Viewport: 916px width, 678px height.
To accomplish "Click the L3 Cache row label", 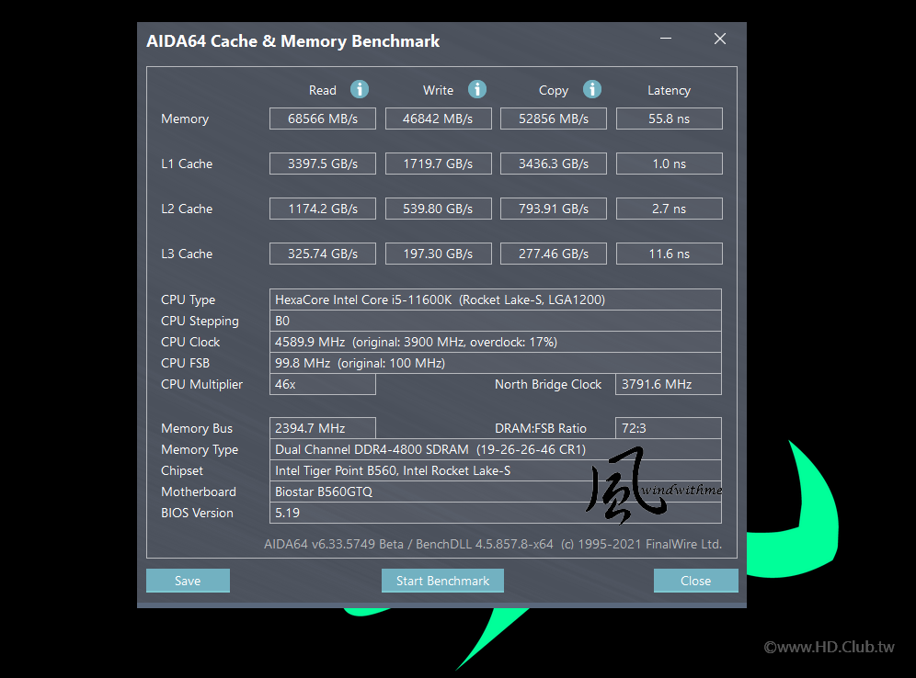I will (187, 254).
